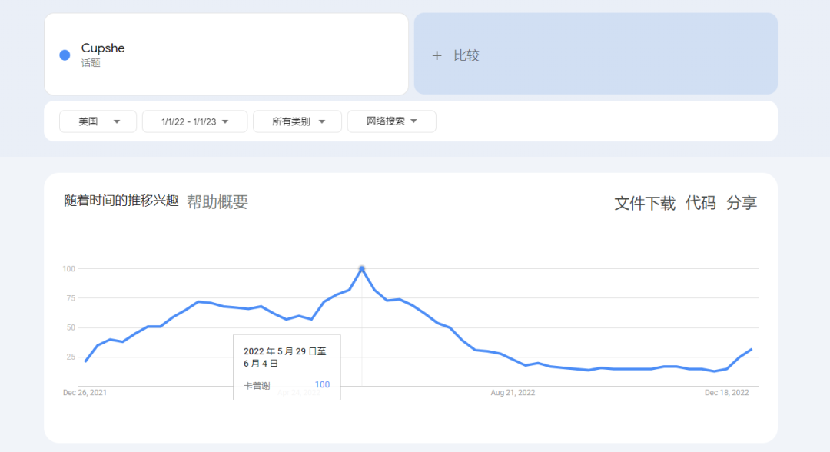Image resolution: width=830 pixels, height=452 pixels.
Task: Click the blue Cupshe color dot
Action: click(x=65, y=55)
